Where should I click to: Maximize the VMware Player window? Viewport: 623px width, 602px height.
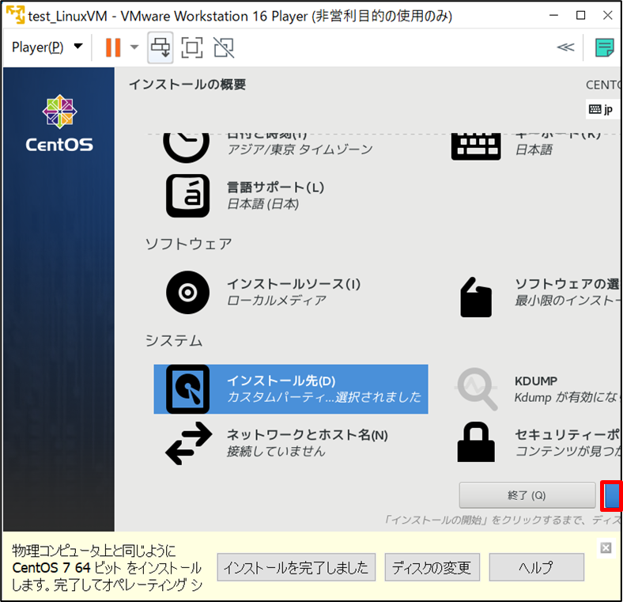tap(580, 15)
